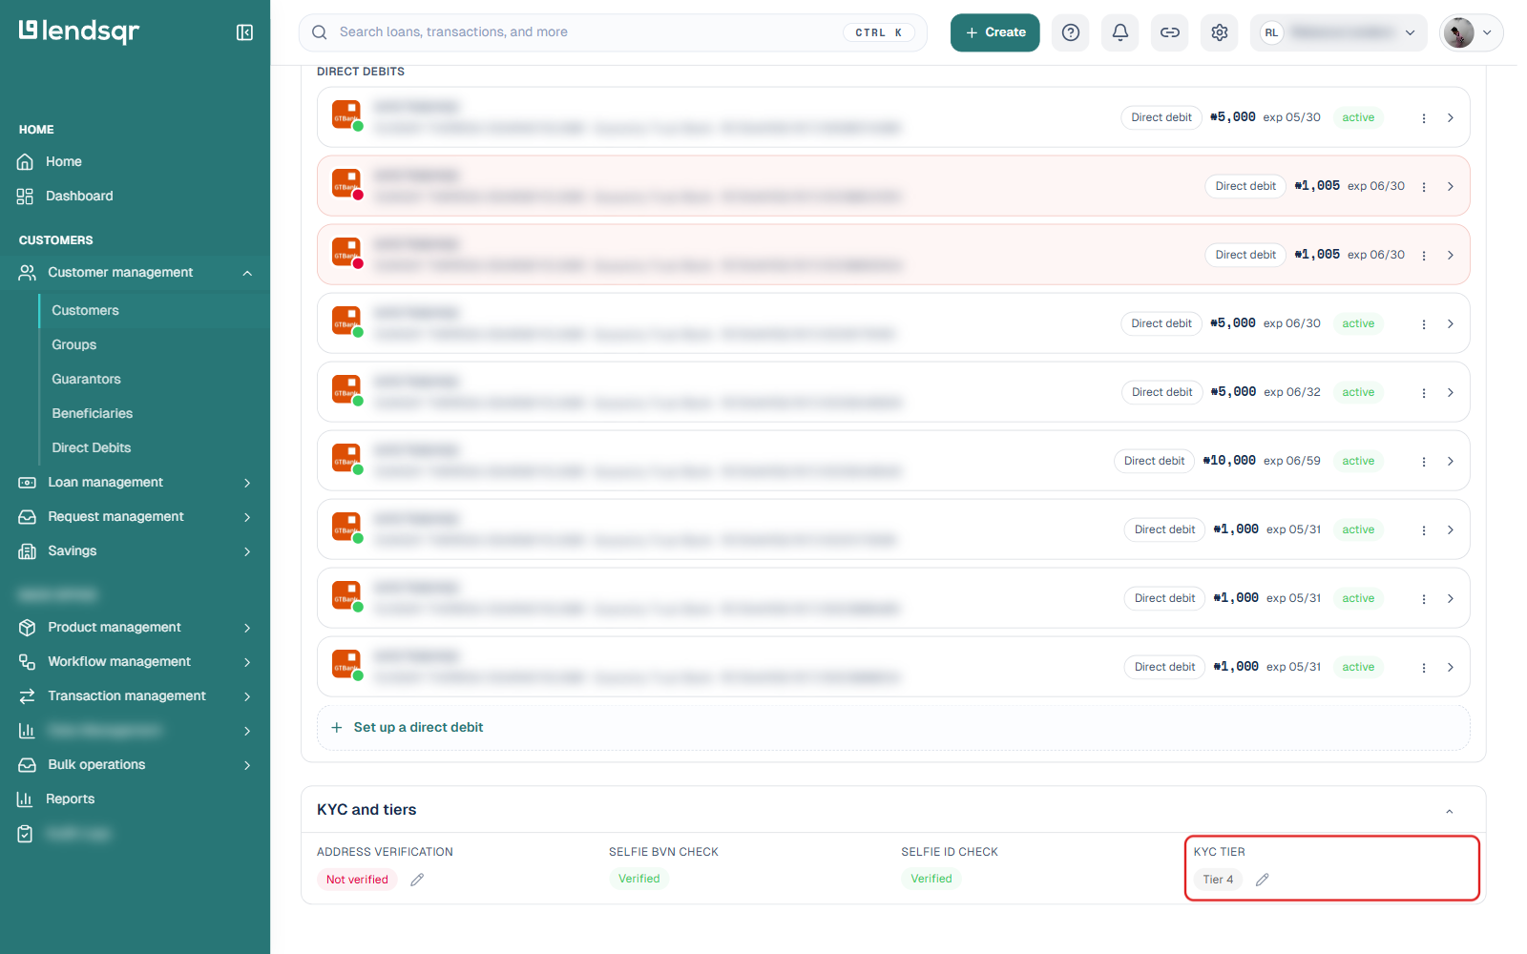Screen dimensions: 1527x954
Task: Open the Beneficiaries submenu item
Action: click(93, 414)
